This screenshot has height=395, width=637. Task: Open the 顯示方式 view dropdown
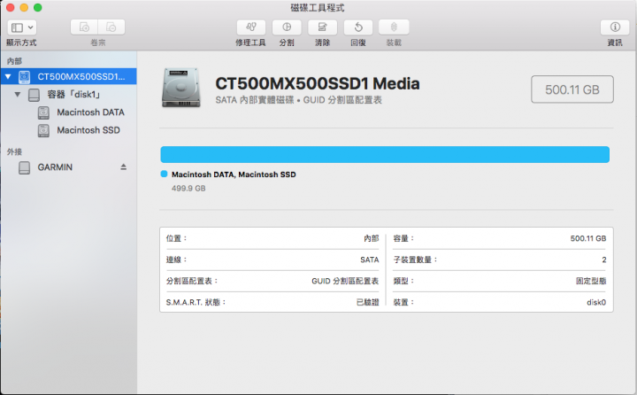pos(22,27)
